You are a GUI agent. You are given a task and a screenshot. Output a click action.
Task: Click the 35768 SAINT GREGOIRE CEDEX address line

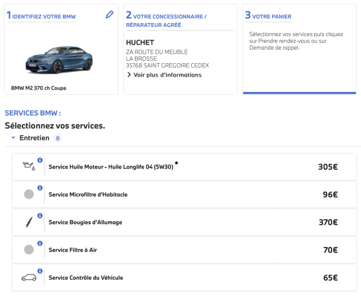click(168, 65)
